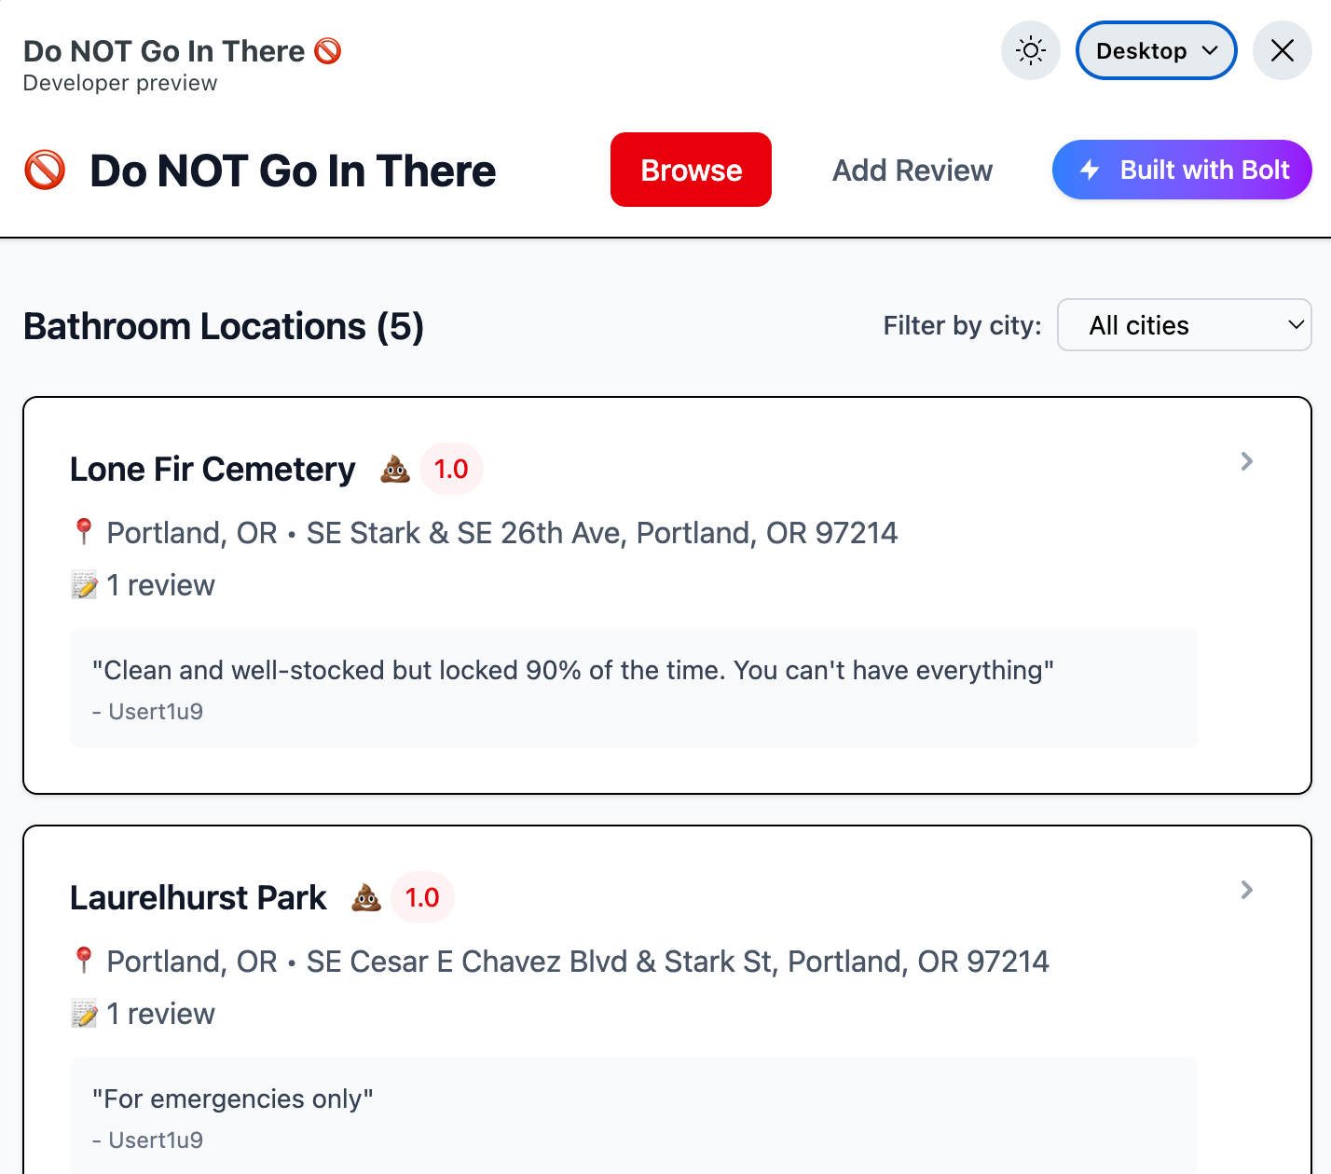
Task: Click the lightning bolt icon
Action: click(x=1090, y=170)
